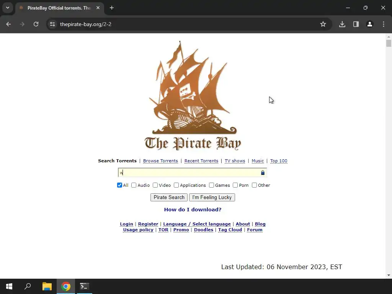Open How do I download? link
The width and height of the screenshot is (392, 294).
[x=193, y=209]
